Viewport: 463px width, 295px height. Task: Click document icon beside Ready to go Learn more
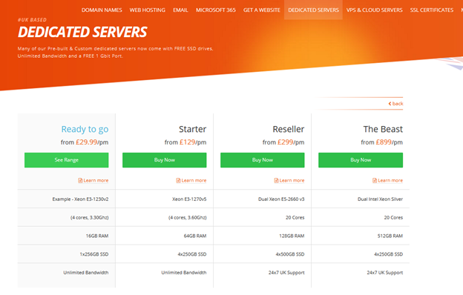pos(80,180)
